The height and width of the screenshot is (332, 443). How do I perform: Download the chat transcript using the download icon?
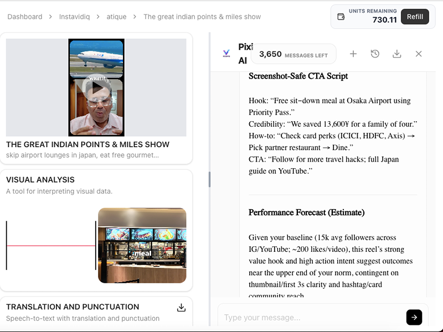coord(396,54)
